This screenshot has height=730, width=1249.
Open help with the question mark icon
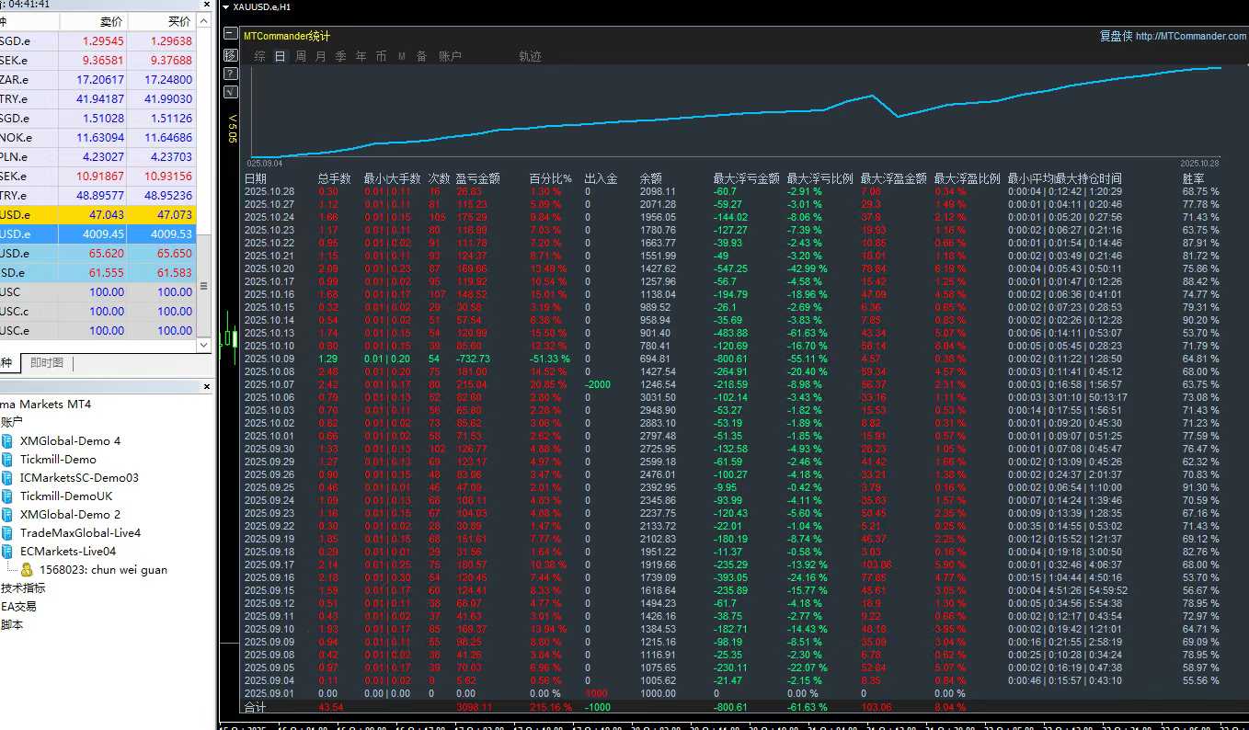pyautogui.click(x=230, y=74)
